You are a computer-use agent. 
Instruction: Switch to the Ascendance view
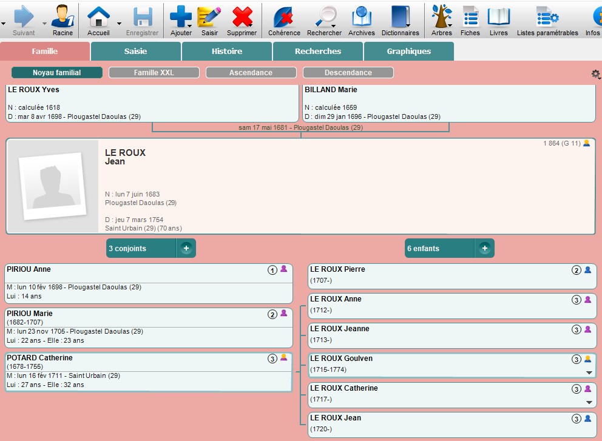point(251,73)
